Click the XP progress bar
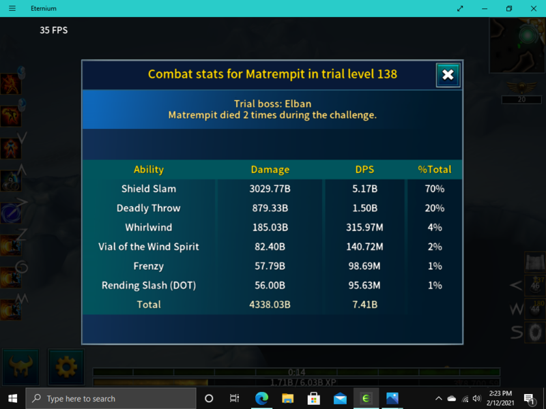This screenshot has width=546, height=409. tap(296, 382)
